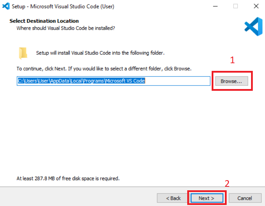Click the greyed-out maximize button

[236, 6]
